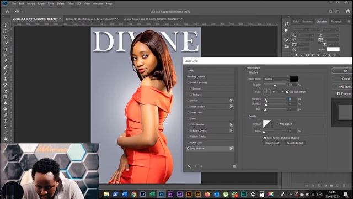Select the Hand tool

click(6, 139)
